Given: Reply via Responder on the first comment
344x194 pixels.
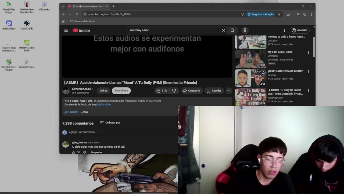Looking at the screenshot, I should (96, 153).
